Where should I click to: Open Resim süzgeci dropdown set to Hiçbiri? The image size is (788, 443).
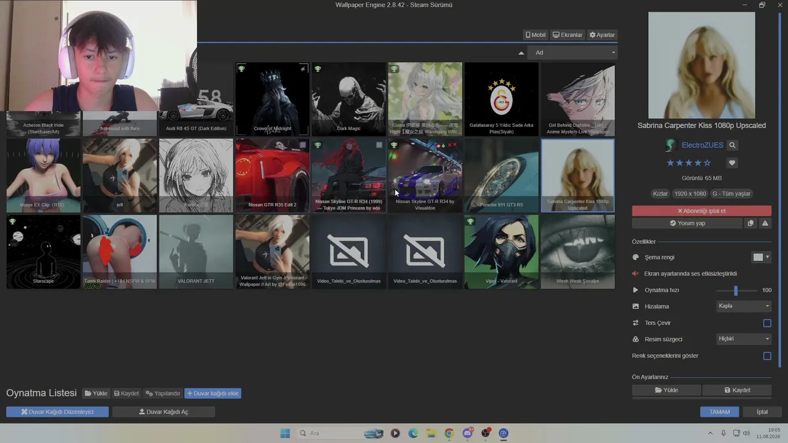click(744, 339)
